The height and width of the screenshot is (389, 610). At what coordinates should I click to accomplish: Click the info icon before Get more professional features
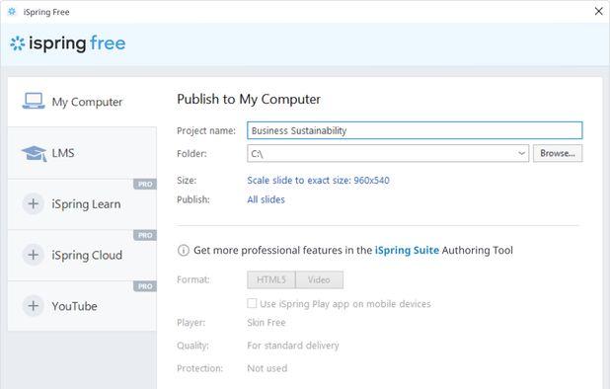point(184,250)
